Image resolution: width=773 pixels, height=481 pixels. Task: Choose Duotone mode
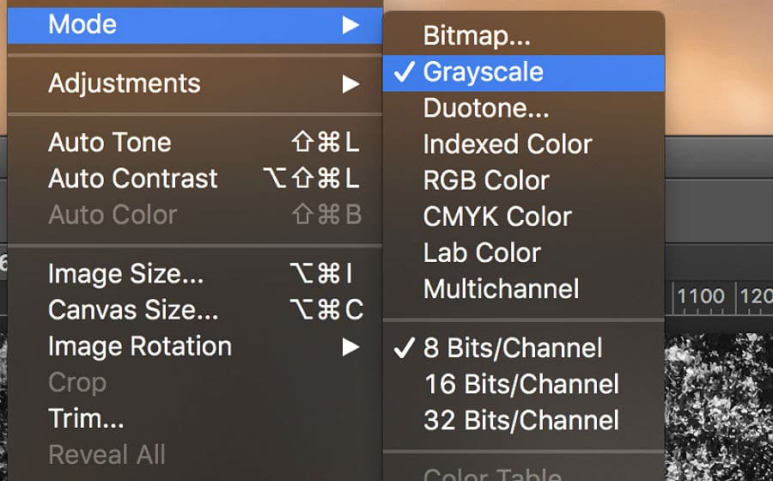tap(485, 108)
